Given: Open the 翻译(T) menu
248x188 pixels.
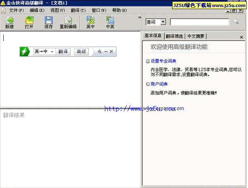Looking at the screenshot, I should tap(78, 10).
